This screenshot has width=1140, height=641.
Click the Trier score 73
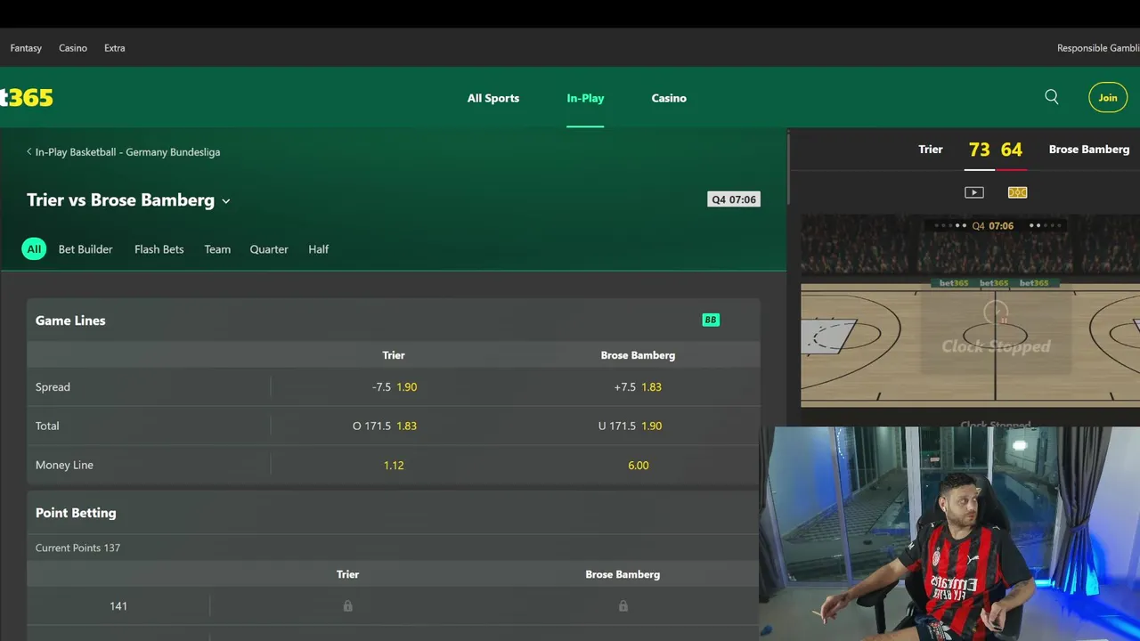click(979, 150)
